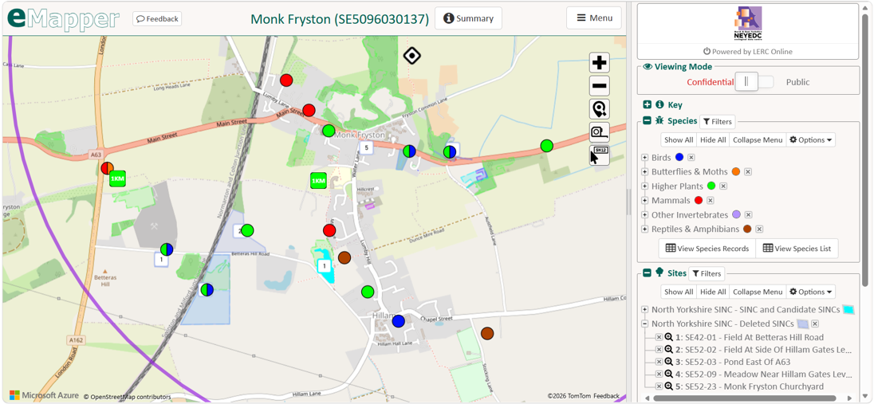Screen dimensions: 874x404
Task: Open the Sites Options dropdown
Action: (x=811, y=292)
